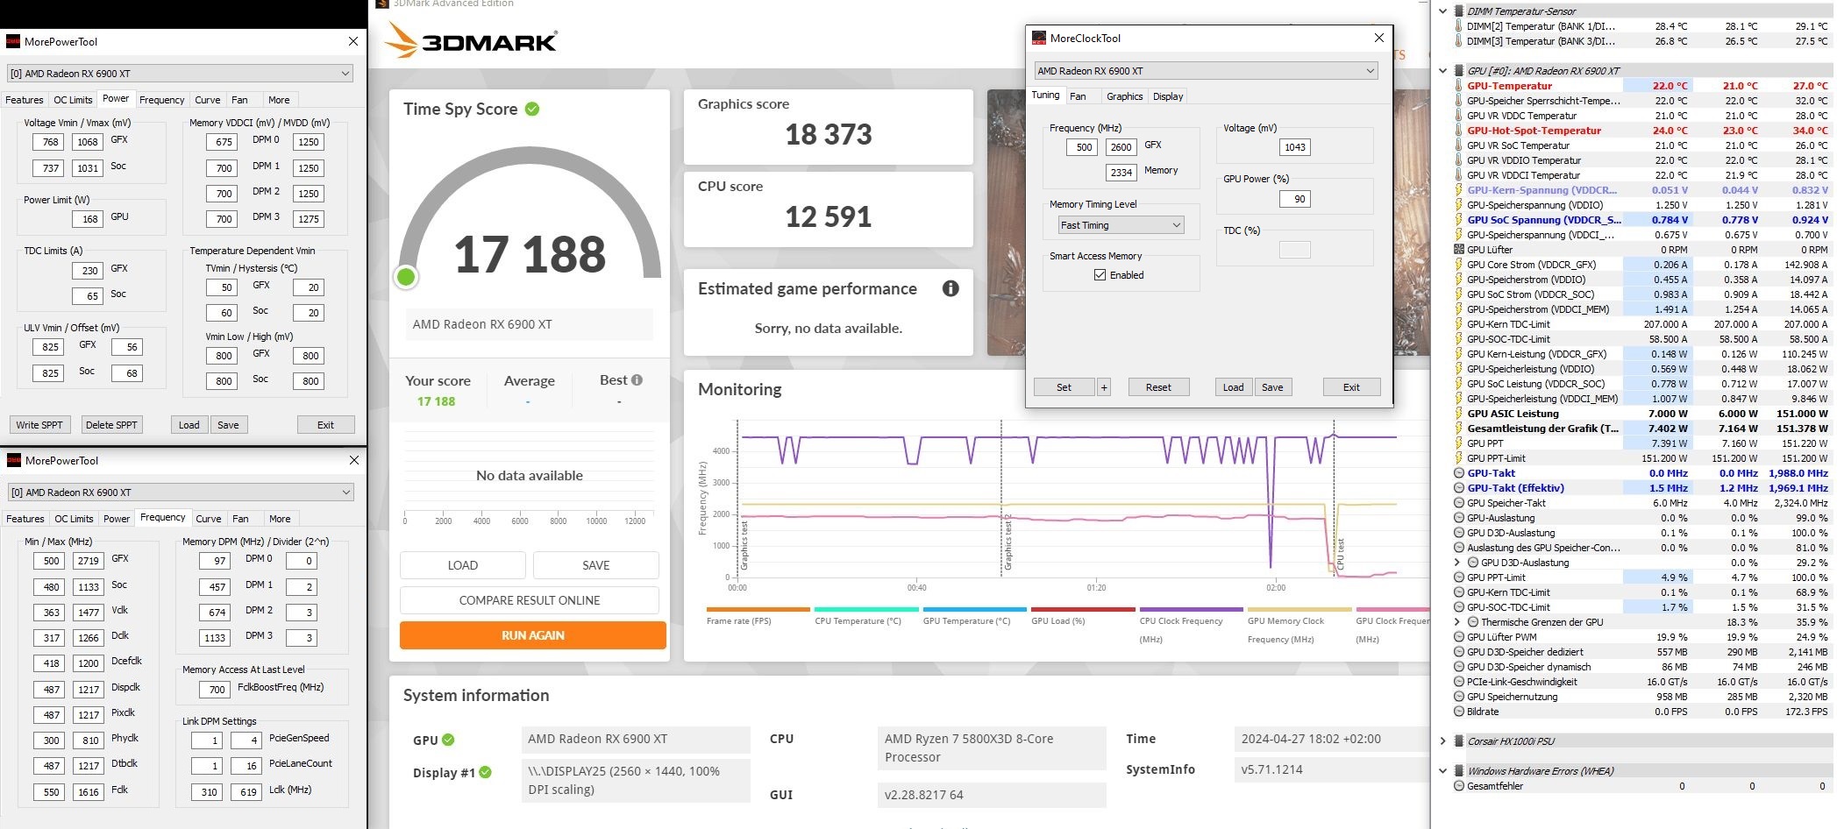Screen dimensions: 1837x829
Task: Click Reset button in MoreClockTool
Action: [1158, 387]
